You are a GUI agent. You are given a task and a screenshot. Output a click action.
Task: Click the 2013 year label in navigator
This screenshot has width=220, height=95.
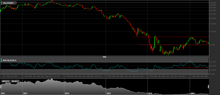[x=25, y=93]
